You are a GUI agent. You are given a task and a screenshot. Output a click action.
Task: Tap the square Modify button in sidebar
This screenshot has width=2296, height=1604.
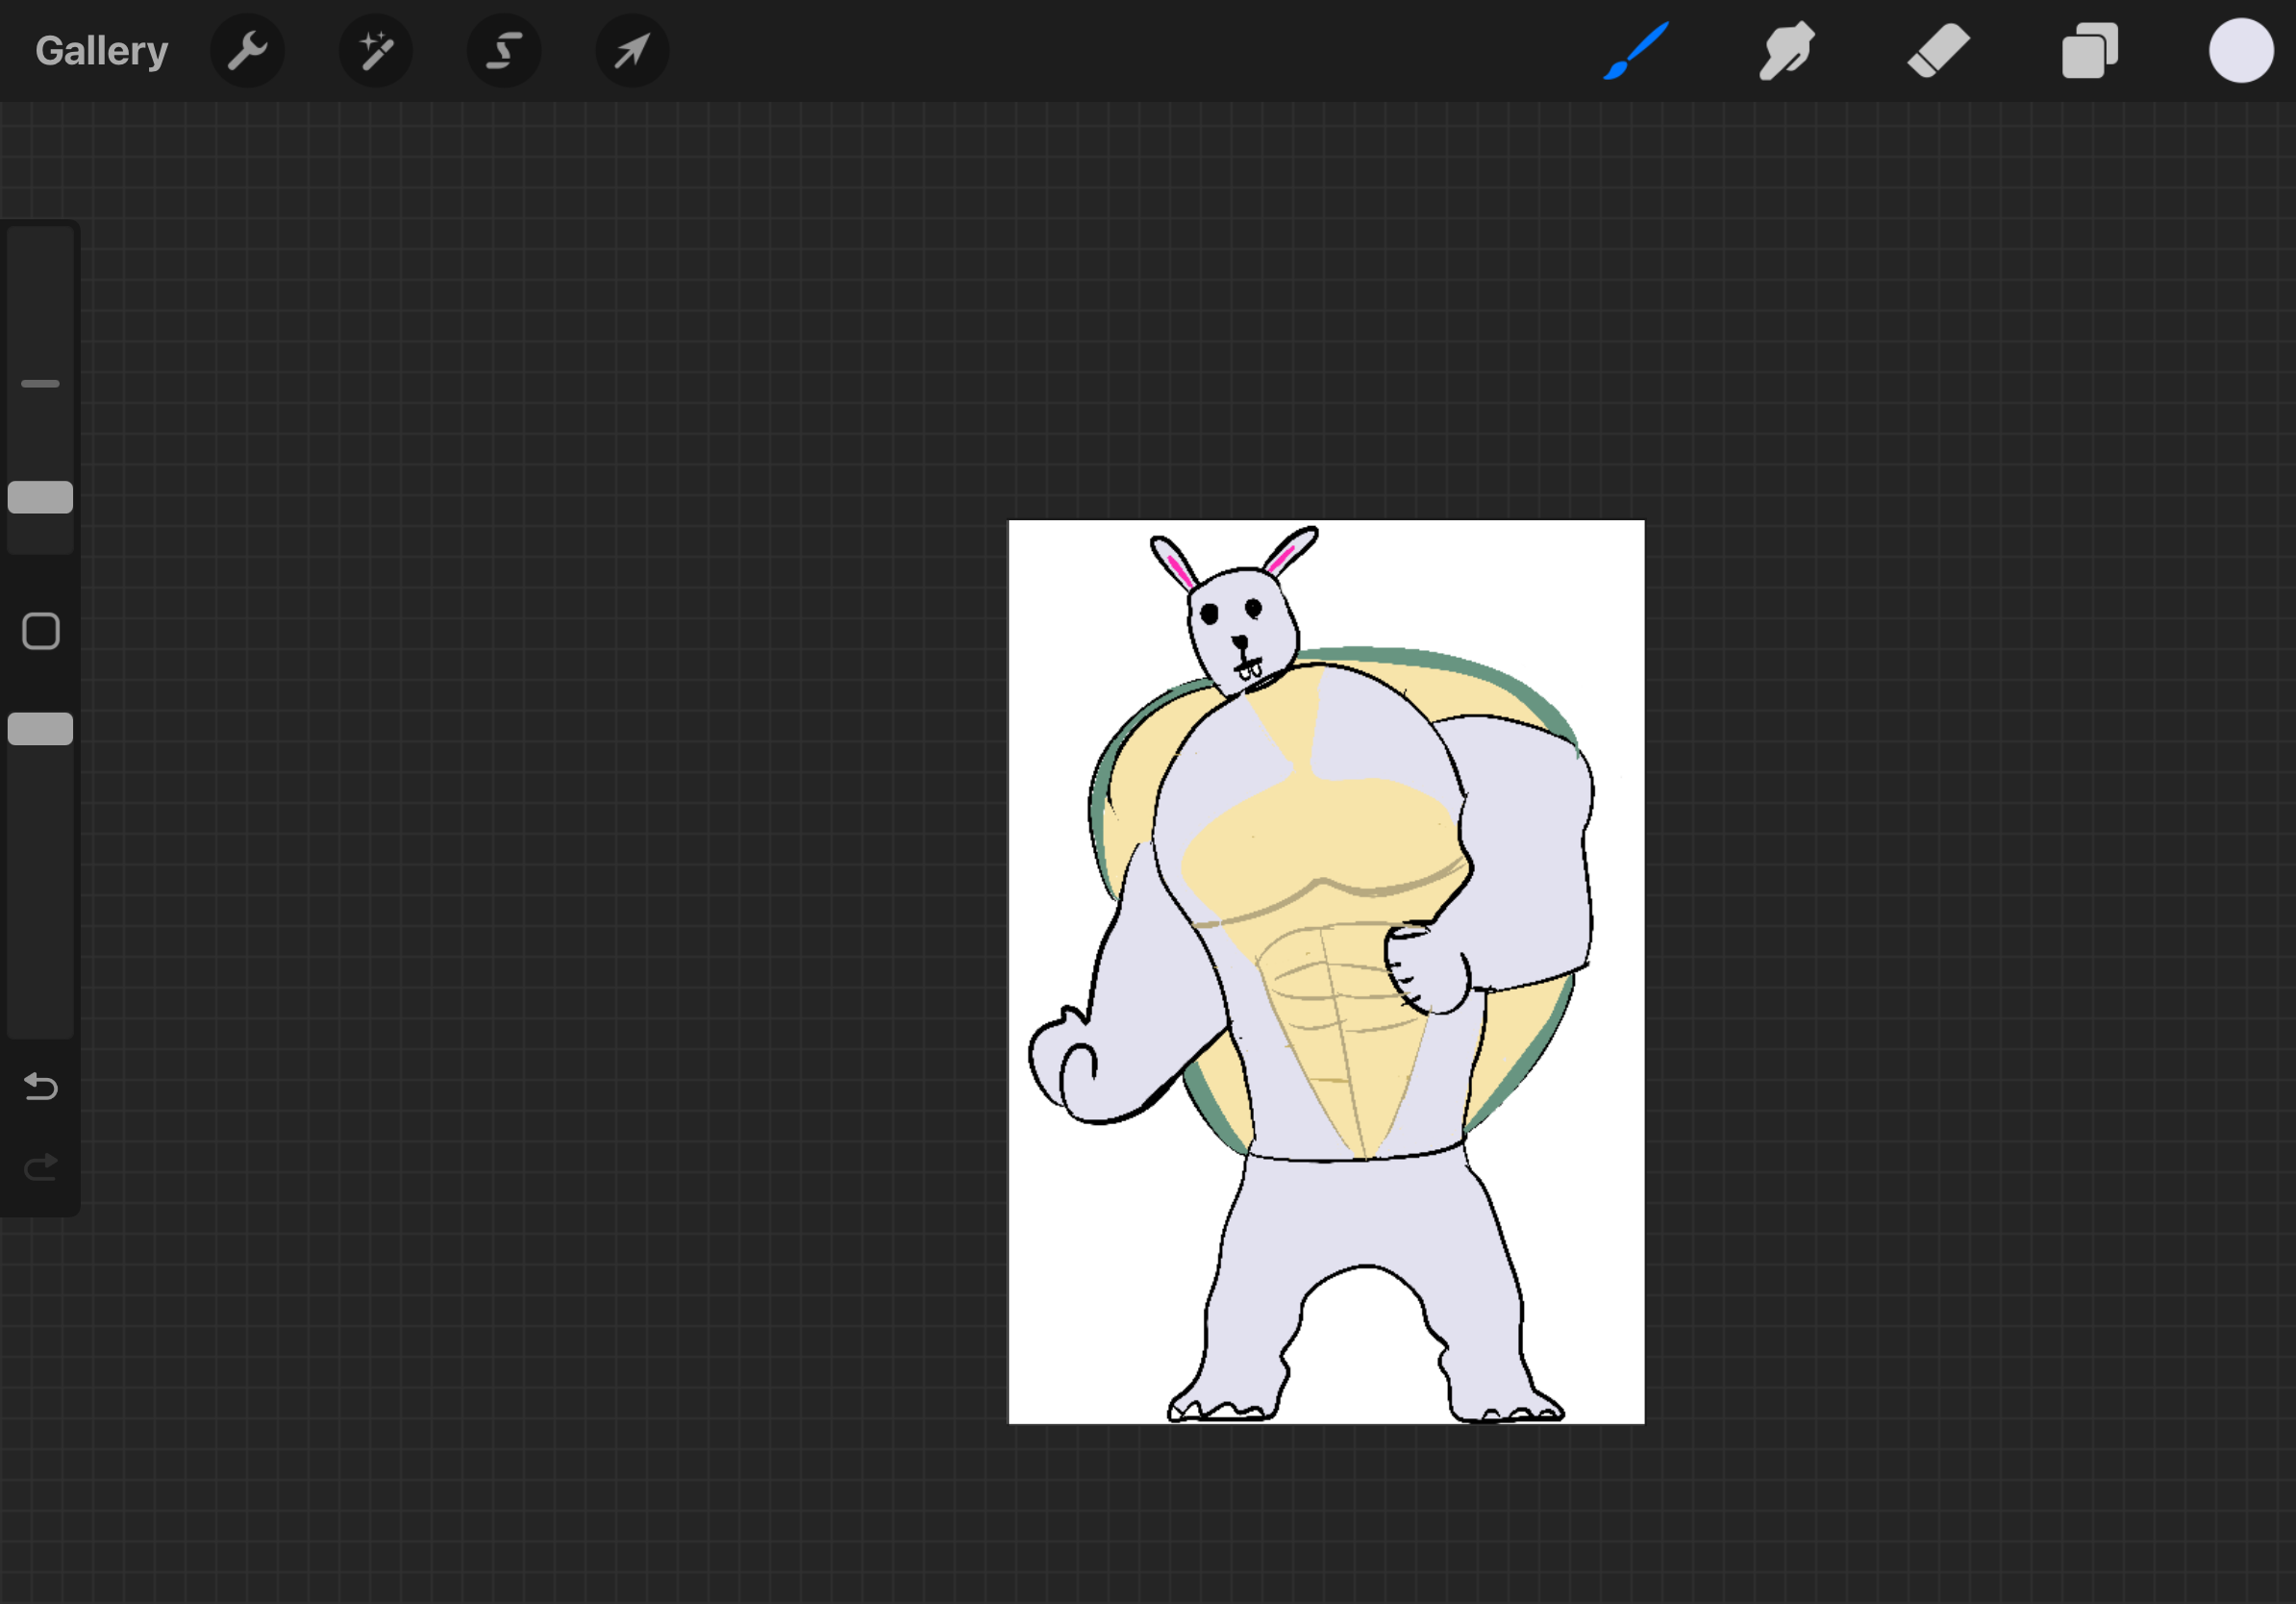(x=40, y=631)
